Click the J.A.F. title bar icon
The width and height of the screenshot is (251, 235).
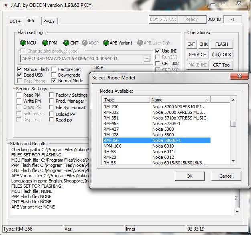(6, 5)
